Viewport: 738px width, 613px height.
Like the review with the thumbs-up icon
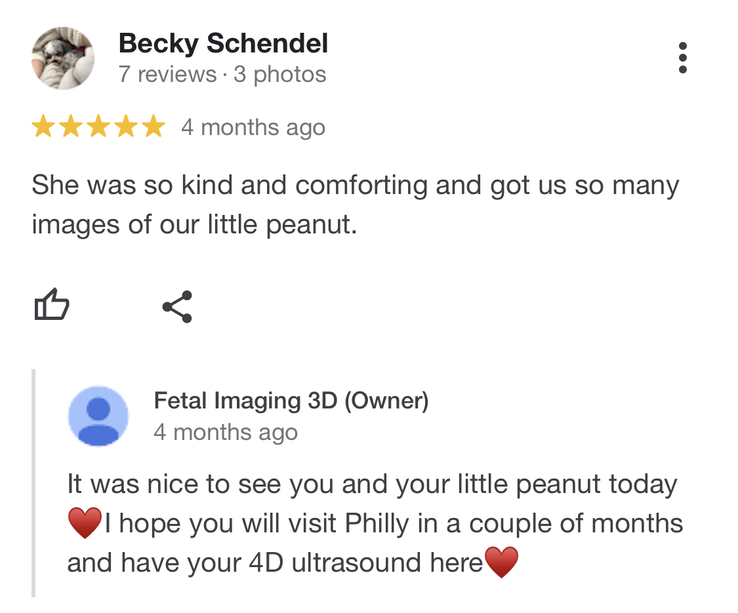[51, 306]
